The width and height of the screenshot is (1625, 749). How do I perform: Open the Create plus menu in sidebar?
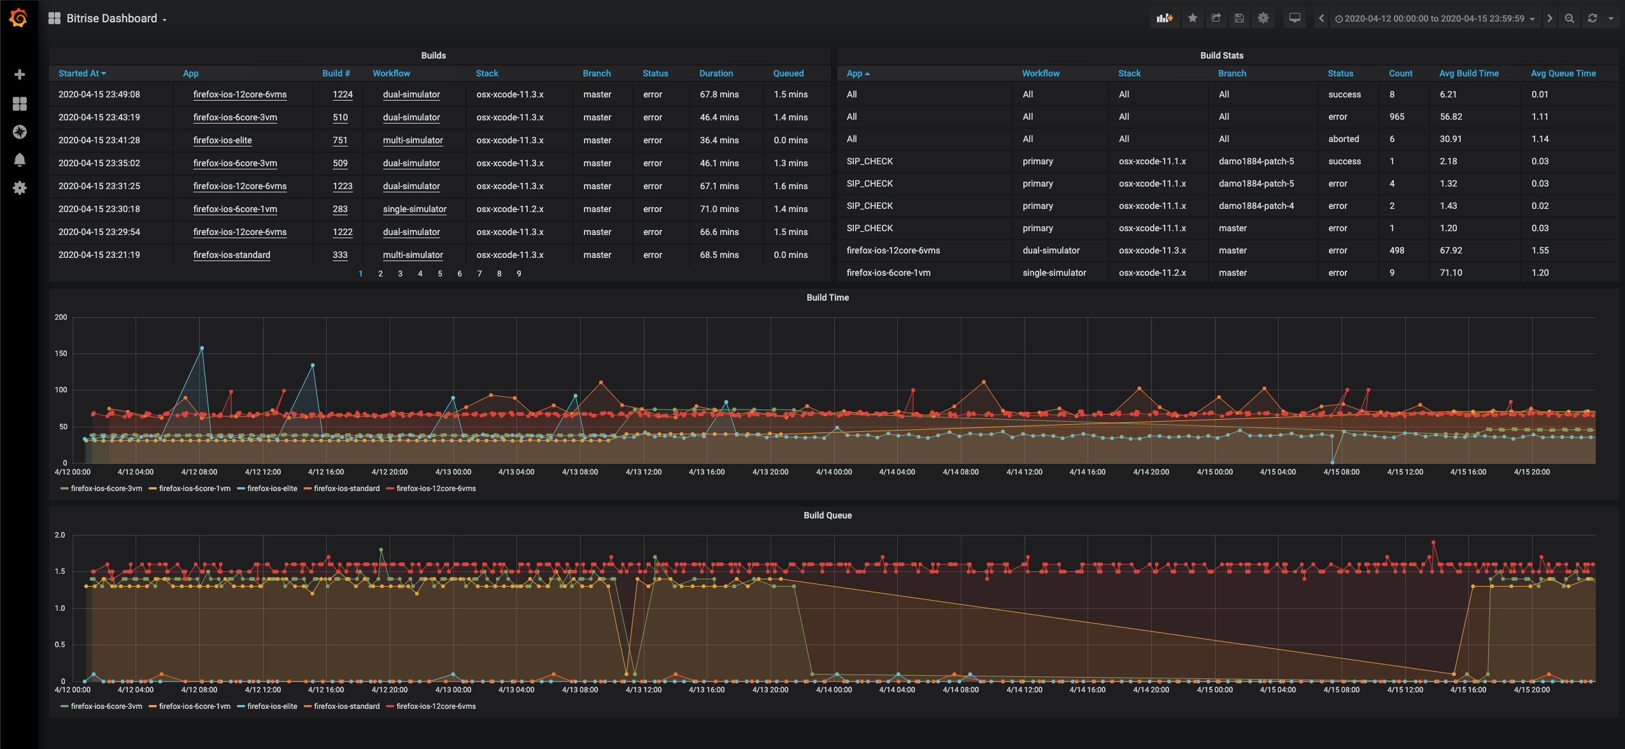coord(20,75)
